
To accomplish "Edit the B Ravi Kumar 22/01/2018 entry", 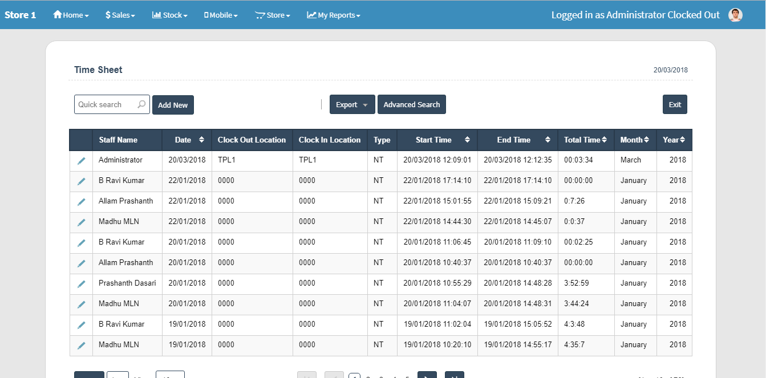I will 81,181.
